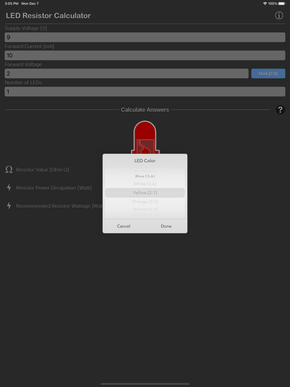
Task: Choose Orange [2.2] in the picker
Action: [x=145, y=202]
